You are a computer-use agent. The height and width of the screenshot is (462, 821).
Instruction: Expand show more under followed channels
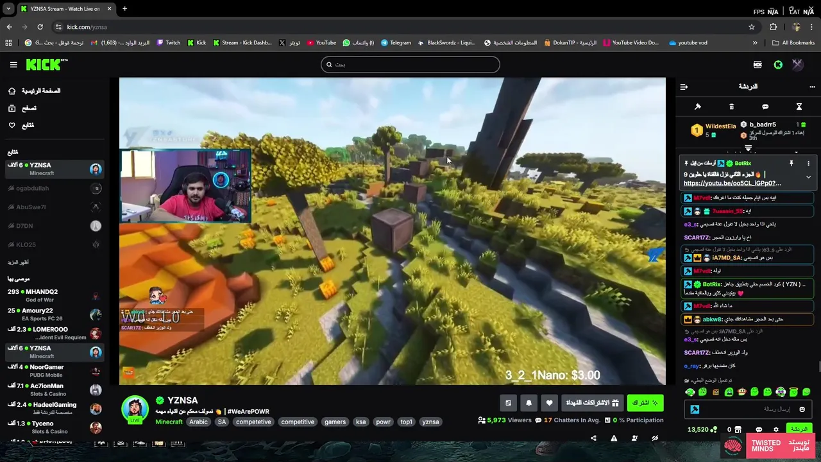click(x=19, y=262)
